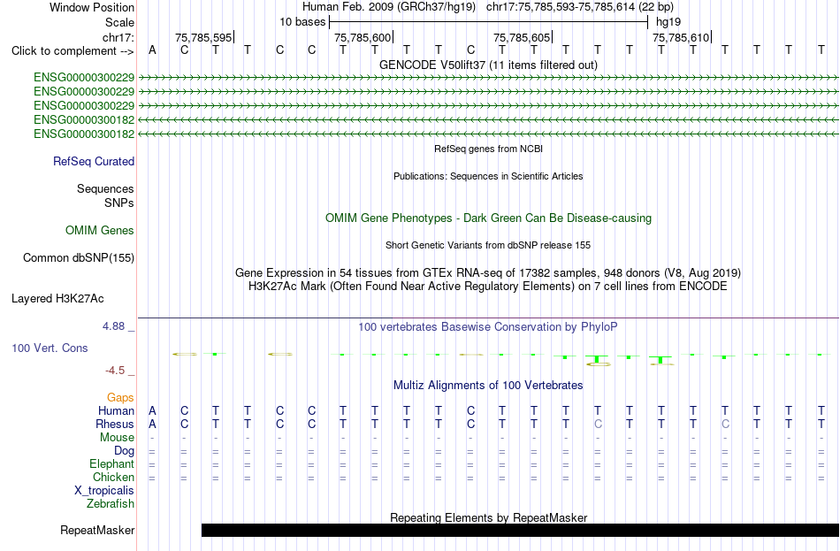Open "100 vertebrates Basewise Conservation by PhyloP" title
The width and height of the screenshot is (840, 551).
pyautogui.click(x=488, y=327)
